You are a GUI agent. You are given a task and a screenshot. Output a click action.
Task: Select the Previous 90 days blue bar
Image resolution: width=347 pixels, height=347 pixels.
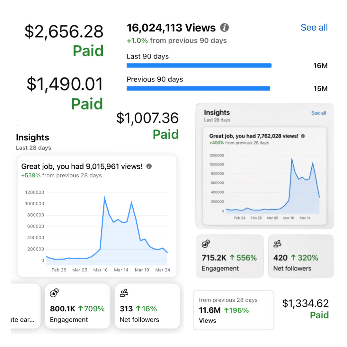pos(198,89)
